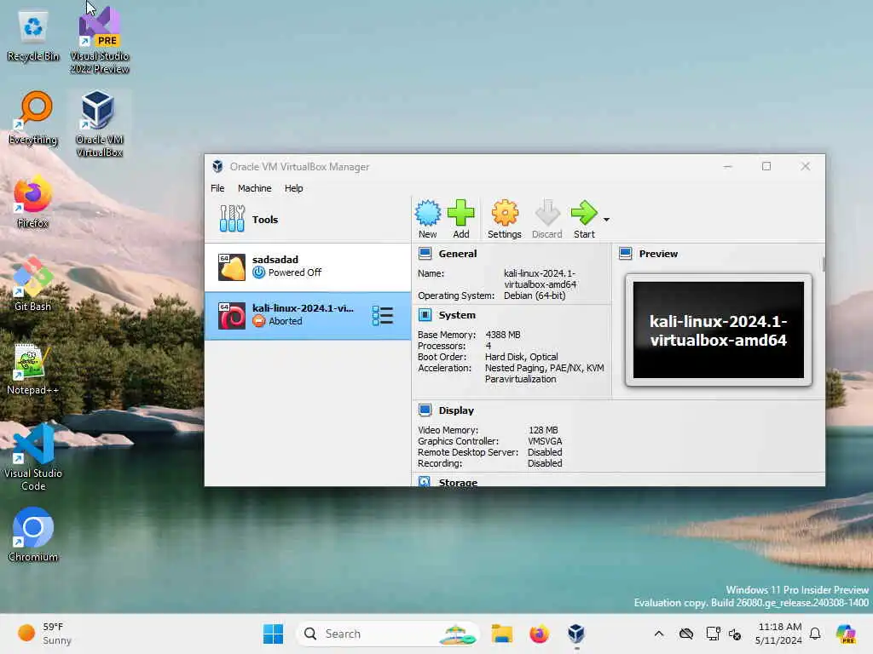Click the VirtualBox taskbar icon
The width and height of the screenshot is (873, 654).
pos(576,634)
